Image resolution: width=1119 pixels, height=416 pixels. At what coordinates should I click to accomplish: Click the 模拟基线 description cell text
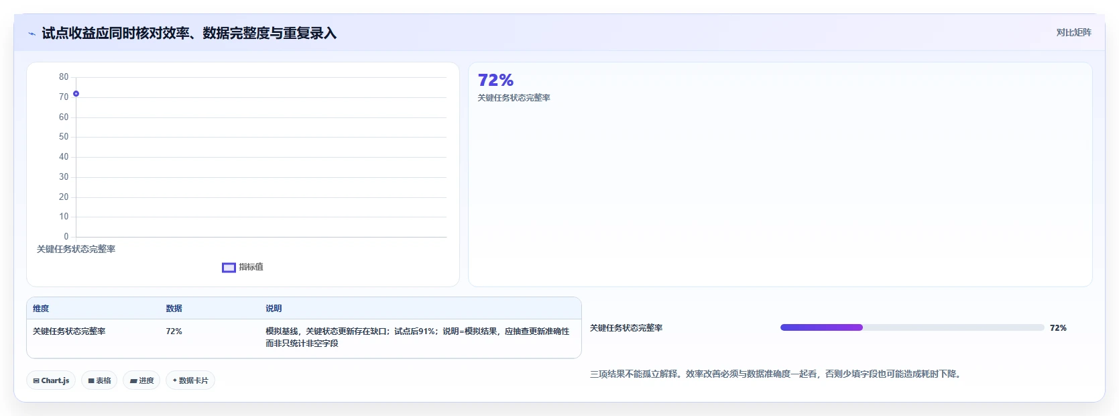pyautogui.click(x=417, y=337)
